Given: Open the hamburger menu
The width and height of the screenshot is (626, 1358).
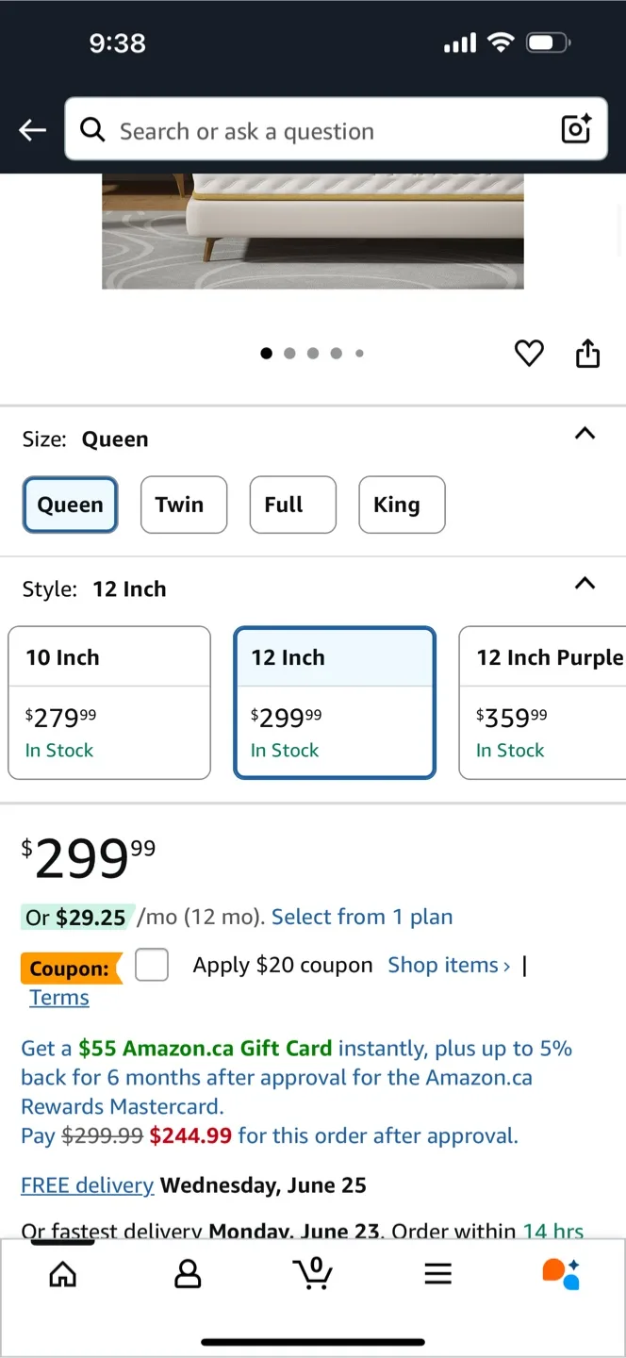Looking at the screenshot, I should [x=437, y=1273].
